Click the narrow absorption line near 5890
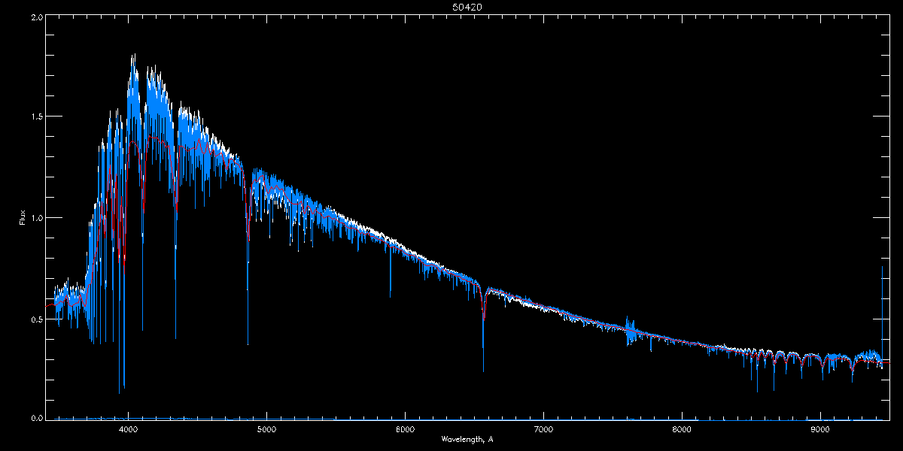The height and width of the screenshot is (451, 903). click(390, 295)
